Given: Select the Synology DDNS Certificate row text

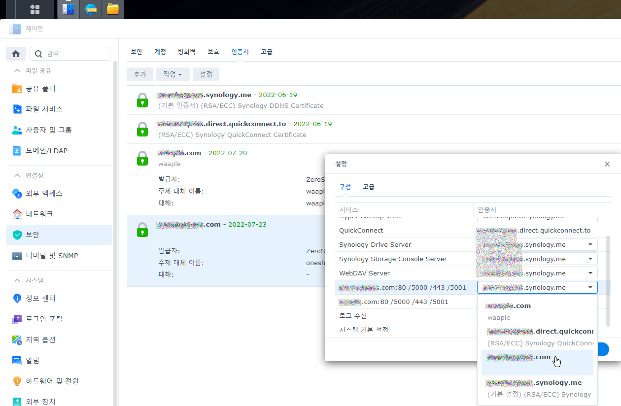Looking at the screenshot, I should 241,105.
